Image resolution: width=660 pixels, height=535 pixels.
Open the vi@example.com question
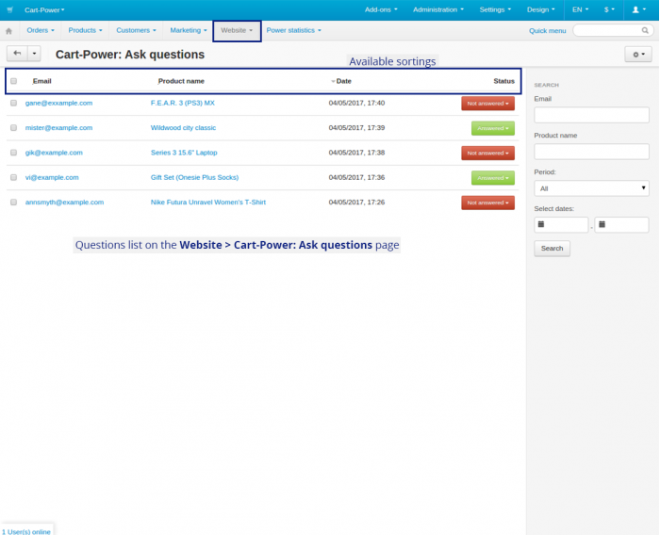coord(52,177)
